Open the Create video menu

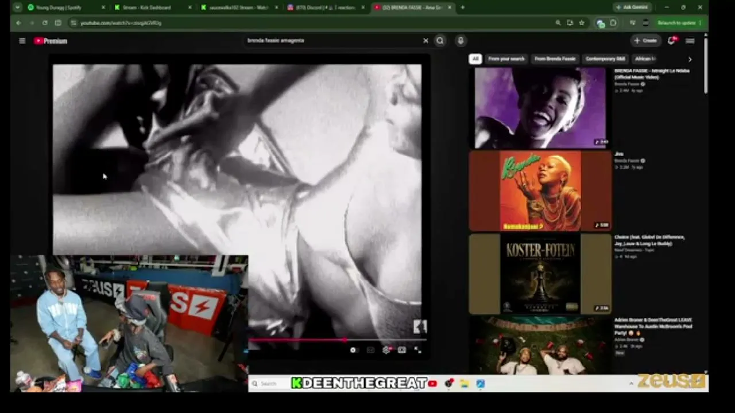click(x=645, y=41)
